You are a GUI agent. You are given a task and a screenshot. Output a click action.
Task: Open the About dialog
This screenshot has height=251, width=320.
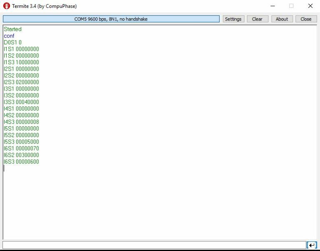282,19
